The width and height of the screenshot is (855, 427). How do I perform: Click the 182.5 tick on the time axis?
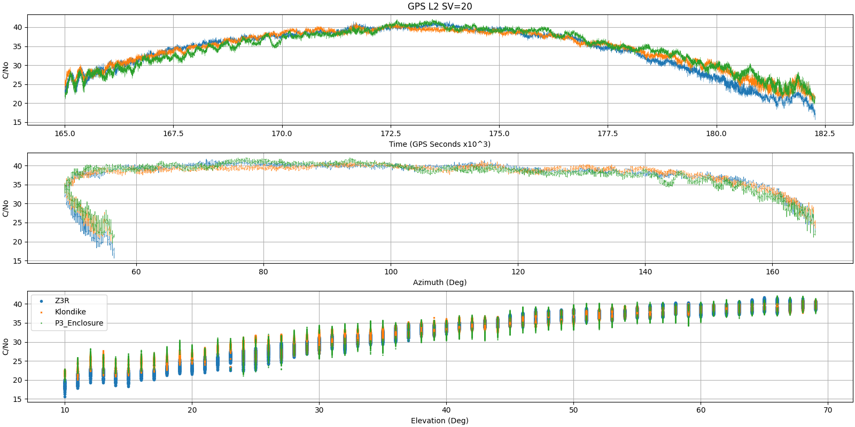[825, 133]
